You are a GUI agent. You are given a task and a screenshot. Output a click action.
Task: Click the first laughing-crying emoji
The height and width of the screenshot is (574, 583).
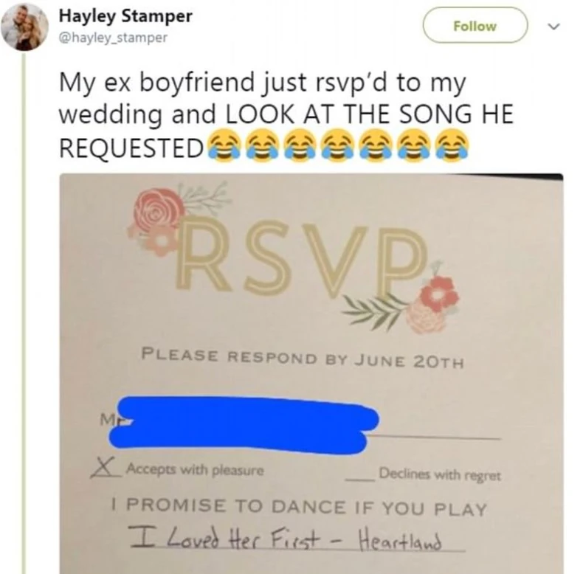point(216,146)
